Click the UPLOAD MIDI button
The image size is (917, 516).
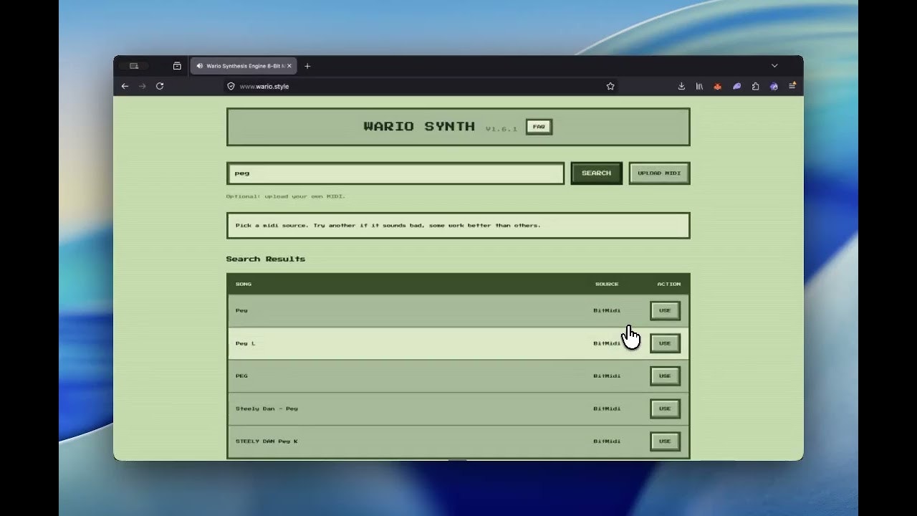coord(659,173)
